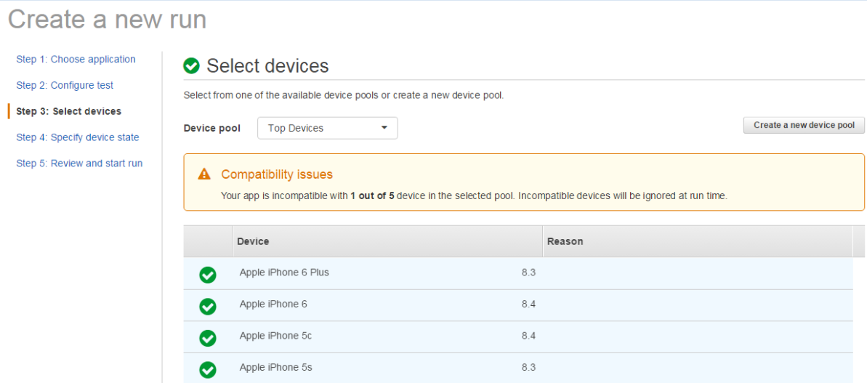Go to Step 2: Configure test
This screenshot has height=383, width=867.
(x=65, y=85)
